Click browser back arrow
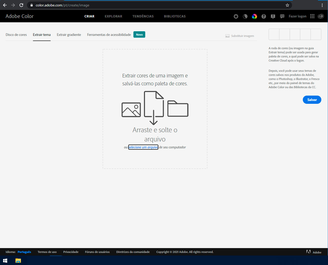 pos(5,5)
